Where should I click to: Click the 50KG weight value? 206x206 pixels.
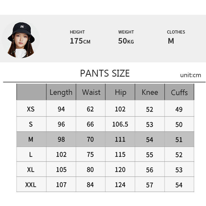tap(126, 41)
